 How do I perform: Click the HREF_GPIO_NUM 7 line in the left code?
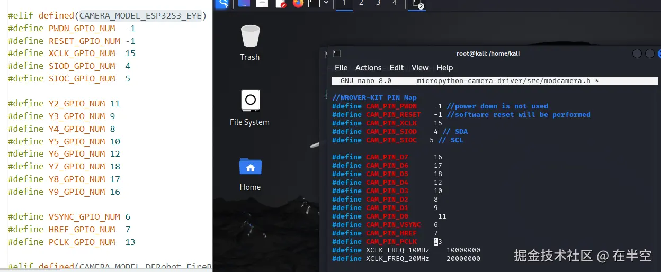pyautogui.click(x=69, y=230)
